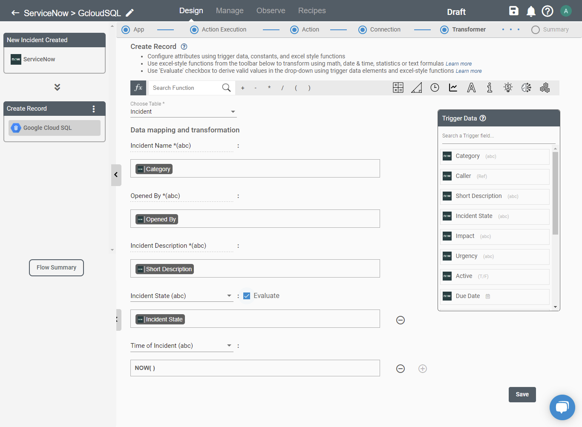Viewport: 582px width, 427px height.
Task: Open notifications bell icon
Action: pos(531,11)
